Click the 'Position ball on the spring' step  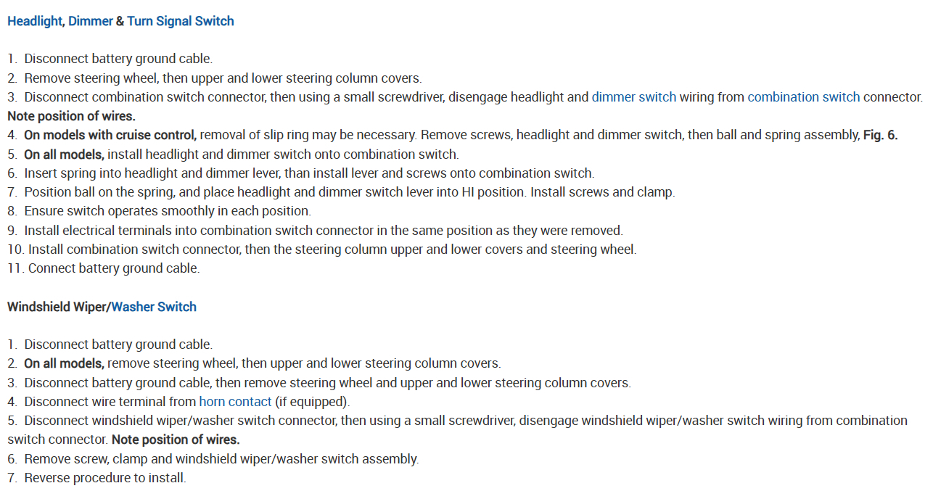point(349,192)
